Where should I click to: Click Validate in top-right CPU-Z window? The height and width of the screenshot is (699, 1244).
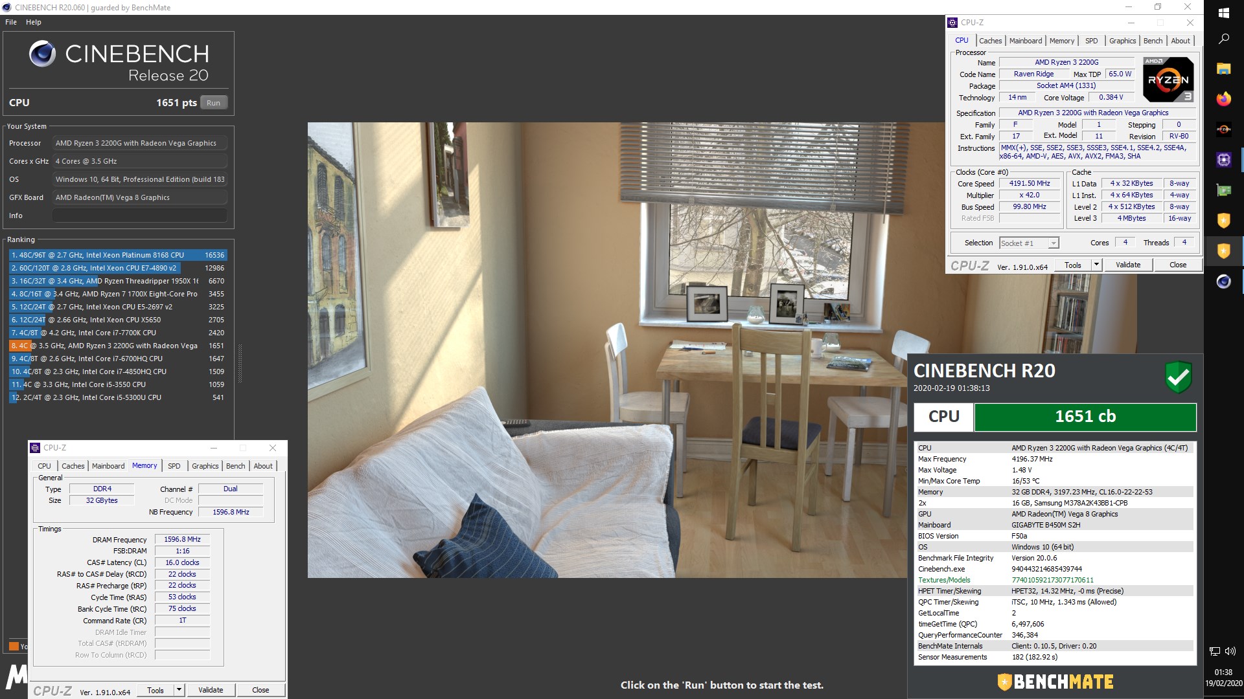pyautogui.click(x=1128, y=265)
